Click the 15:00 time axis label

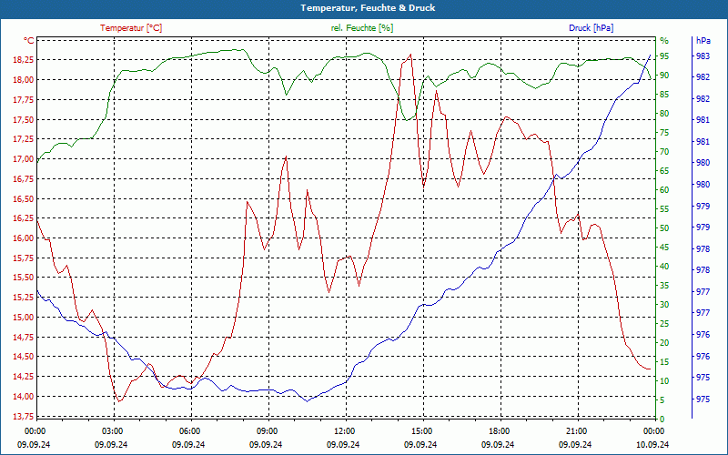coord(420,431)
